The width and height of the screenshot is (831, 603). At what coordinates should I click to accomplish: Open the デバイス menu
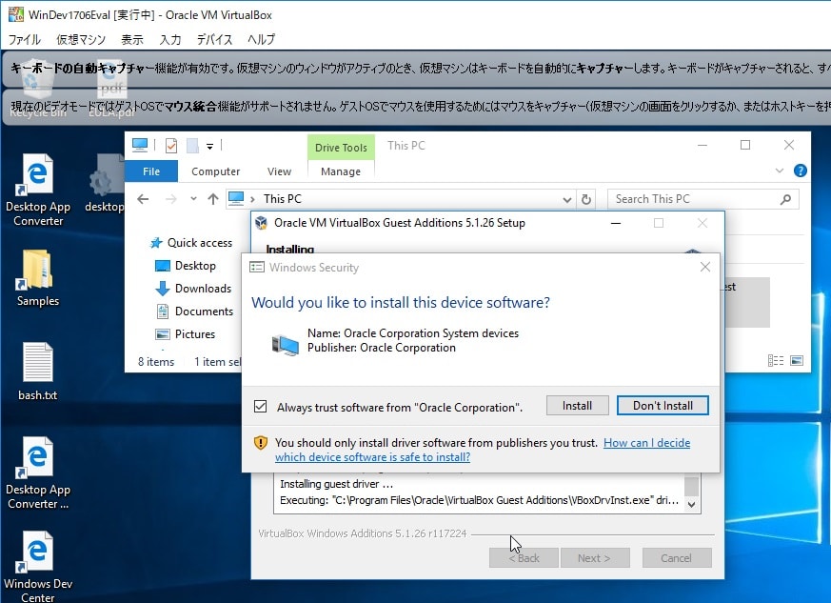(x=214, y=39)
